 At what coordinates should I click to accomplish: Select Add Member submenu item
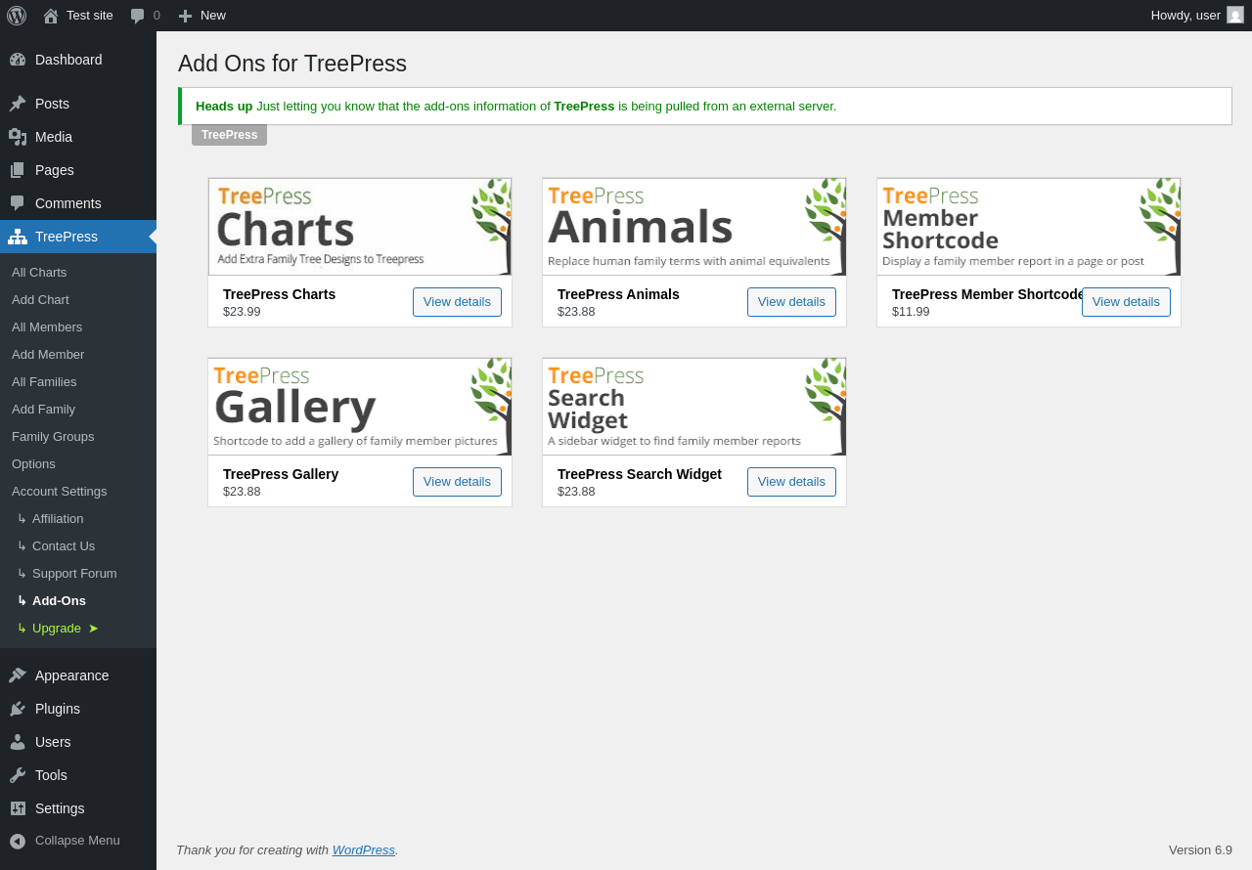tap(78, 354)
